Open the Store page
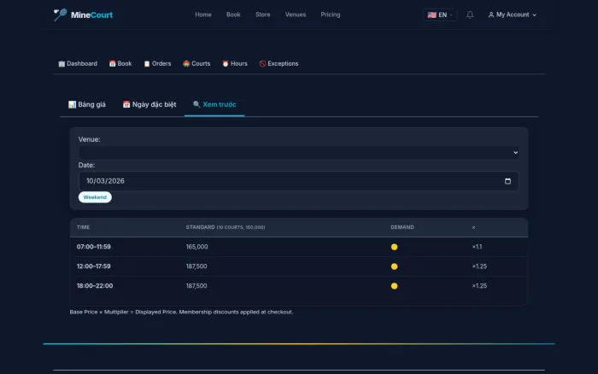Image resolution: width=598 pixels, height=374 pixels. [263, 15]
